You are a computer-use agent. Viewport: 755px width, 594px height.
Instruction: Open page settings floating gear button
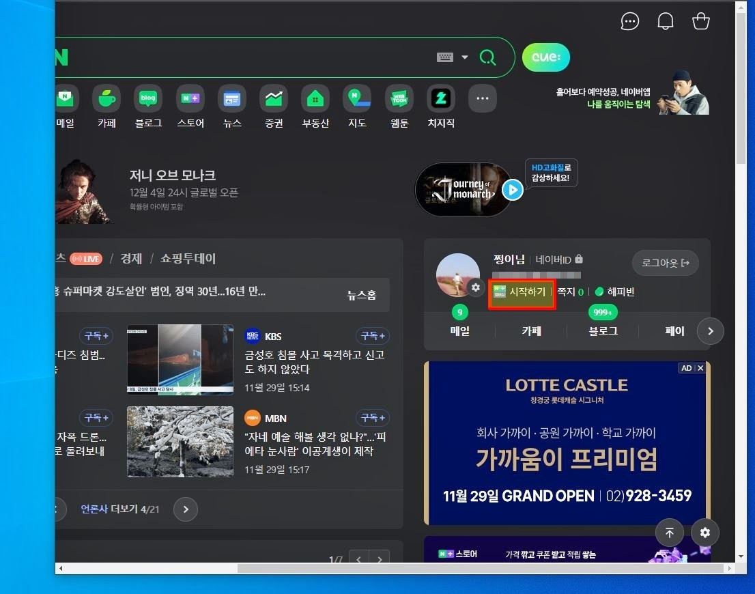pos(705,533)
